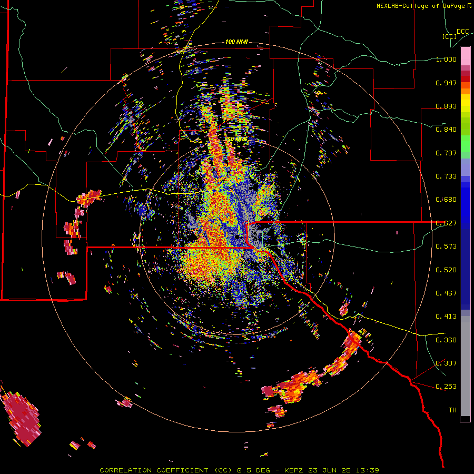Viewport: 474px width, 474px height.
Task: Click the 50 NMI range ring label
Action: click(237, 140)
